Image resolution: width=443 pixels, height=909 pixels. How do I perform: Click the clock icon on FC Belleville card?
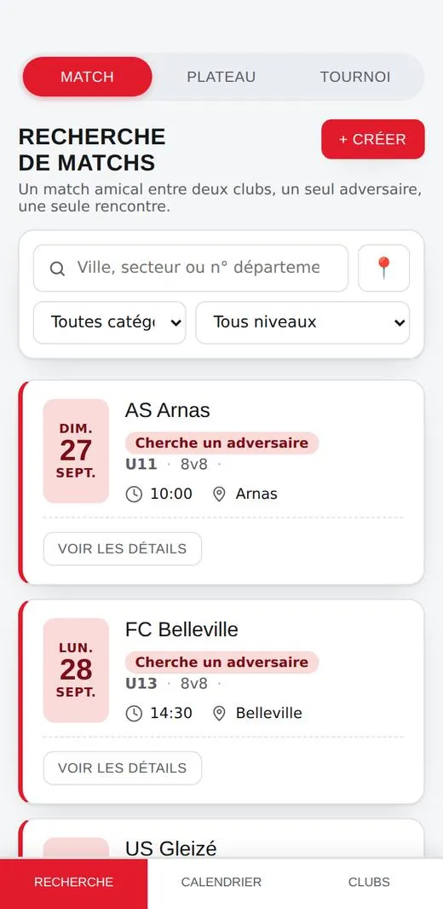point(134,714)
